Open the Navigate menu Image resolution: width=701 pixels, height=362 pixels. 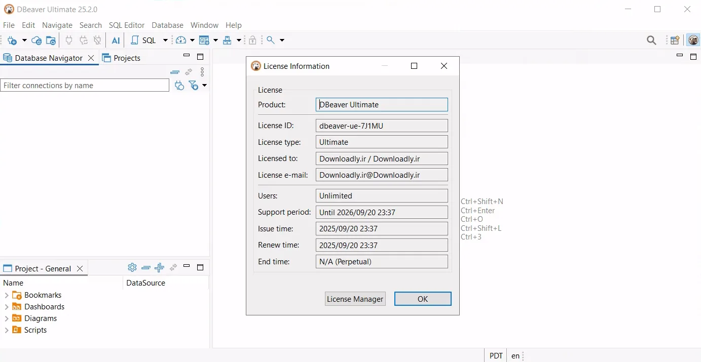click(x=57, y=25)
